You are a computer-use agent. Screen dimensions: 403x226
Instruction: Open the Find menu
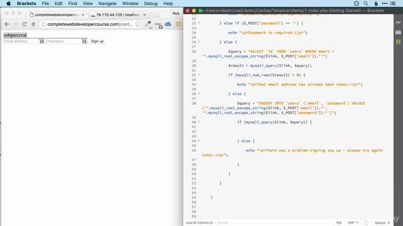tap(72, 3)
